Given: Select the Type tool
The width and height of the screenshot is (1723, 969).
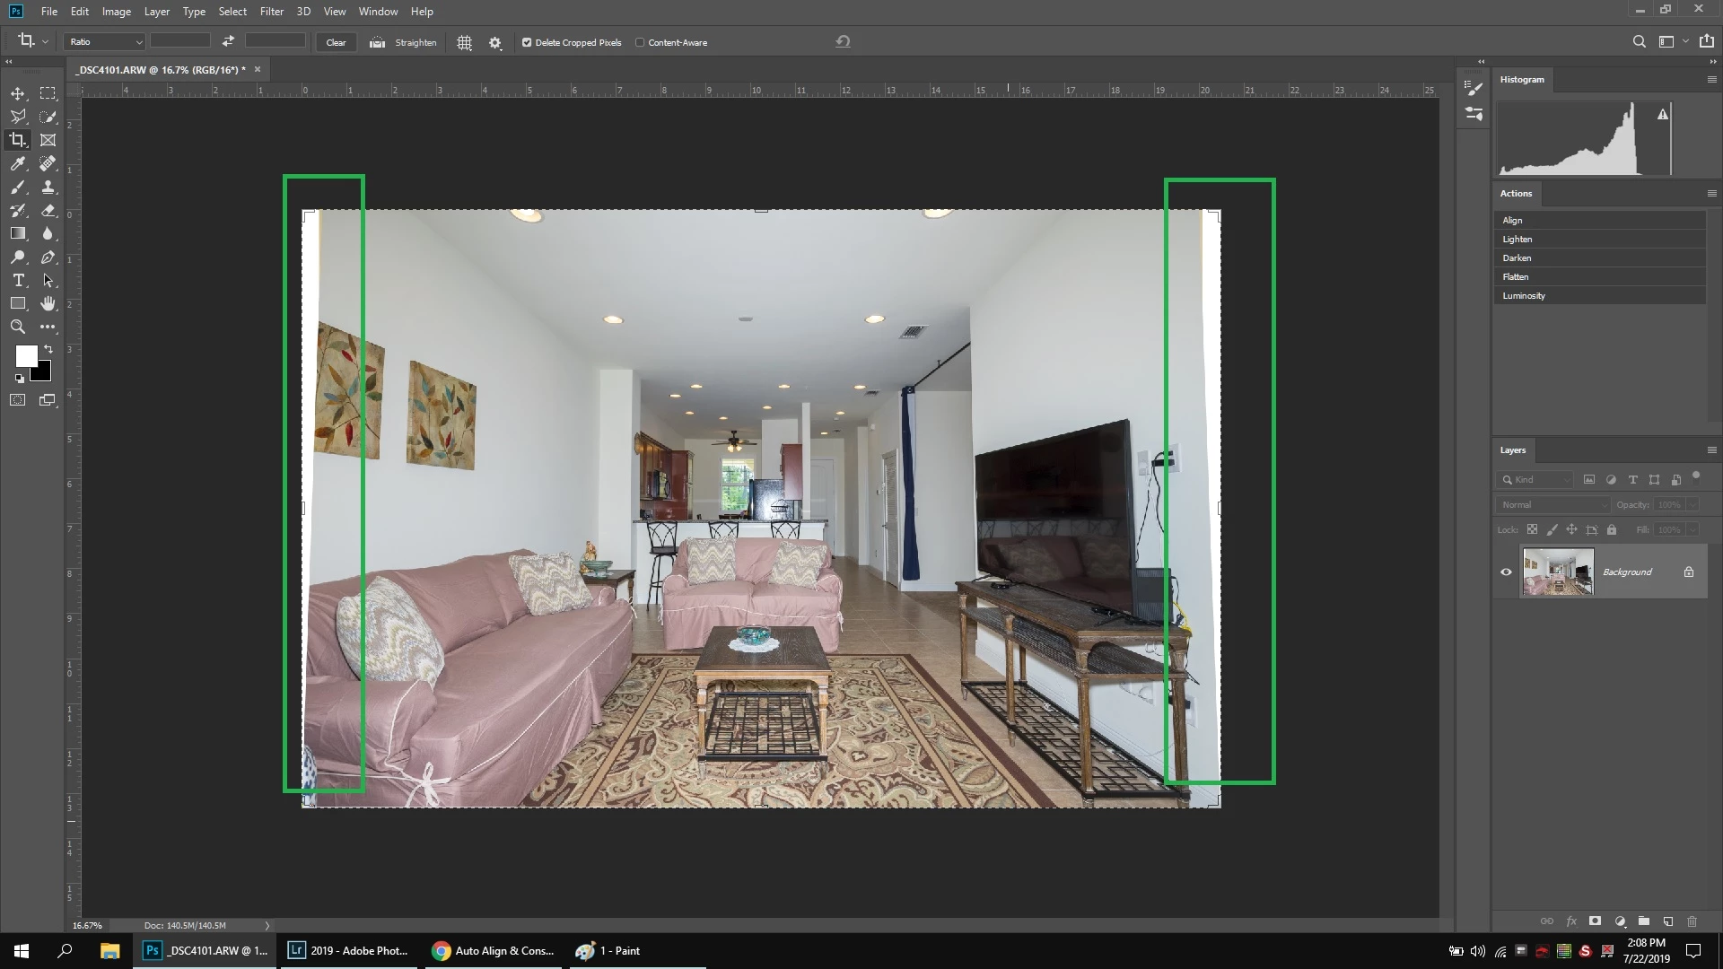Looking at the screenshot, I should point(18,281).
